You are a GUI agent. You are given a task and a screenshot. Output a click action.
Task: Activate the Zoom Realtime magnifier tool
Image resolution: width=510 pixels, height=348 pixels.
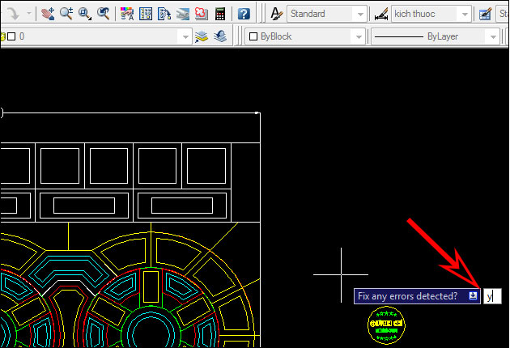pyautogui.click(x=66, y=14)
